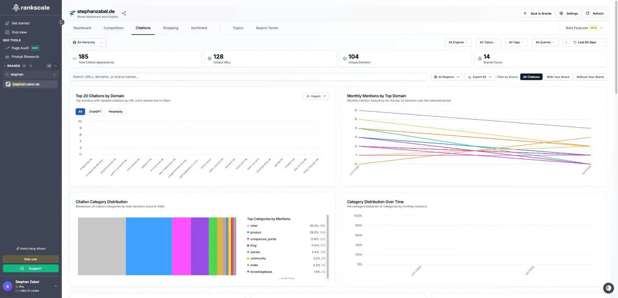Switch to the Competitors tab
This screenshot has height=298, width=618.
coord(113,28)
